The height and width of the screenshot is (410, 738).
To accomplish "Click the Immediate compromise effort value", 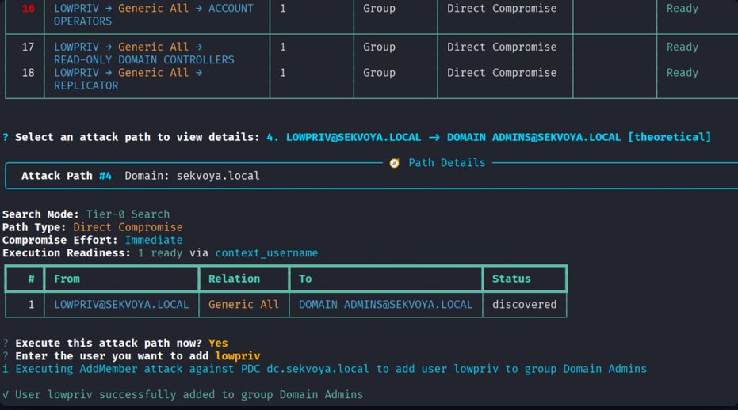I will pos(154,241).
